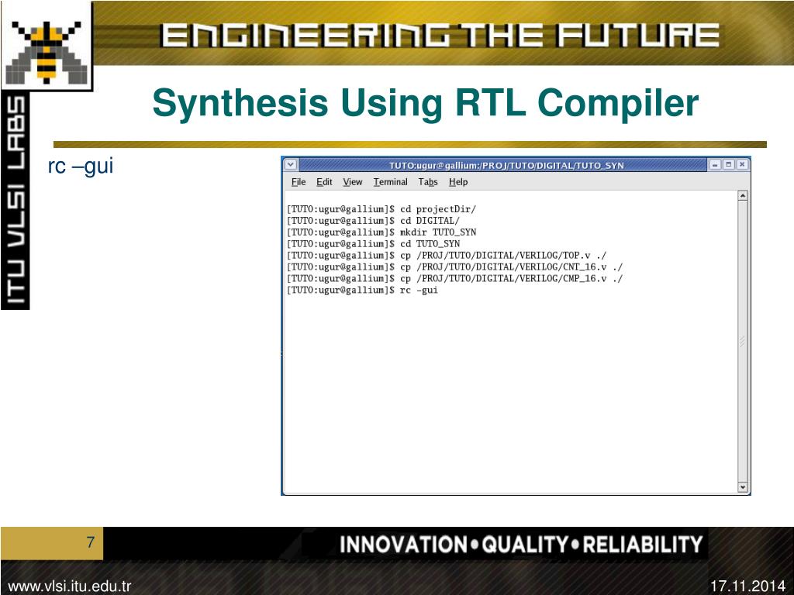
Task: Click the terminal title bar text
Action: pos(506,166)
